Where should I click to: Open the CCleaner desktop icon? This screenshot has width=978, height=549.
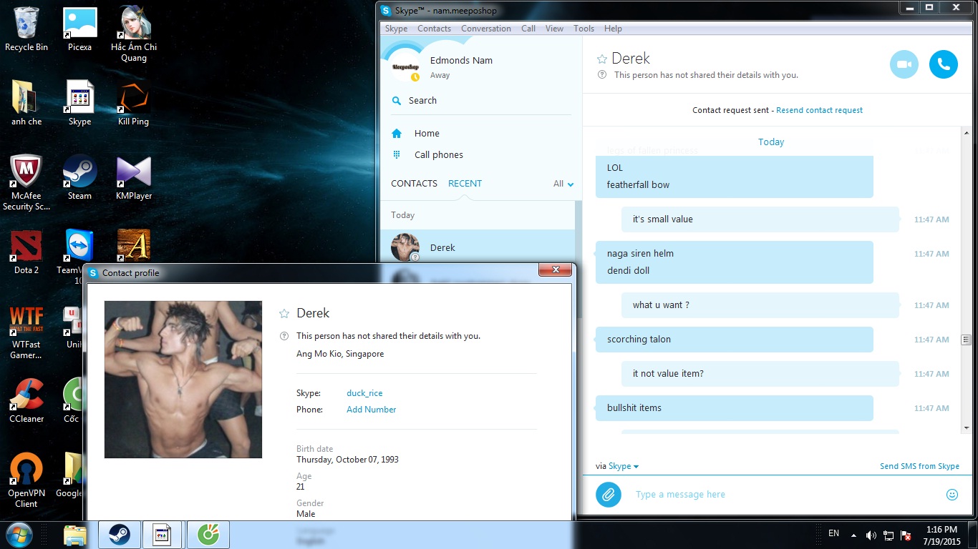click(x=26, y=400)
